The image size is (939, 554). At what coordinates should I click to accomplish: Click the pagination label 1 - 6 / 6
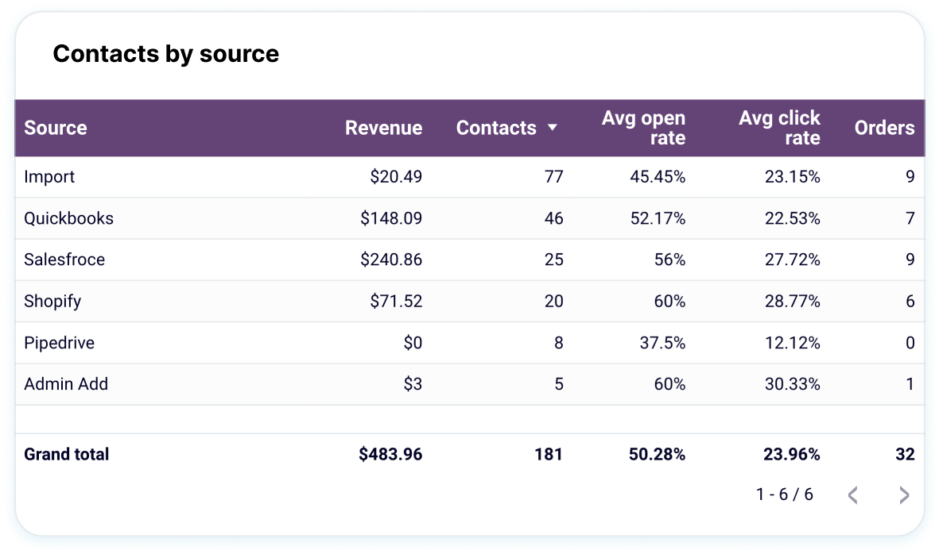click(783, 494)
